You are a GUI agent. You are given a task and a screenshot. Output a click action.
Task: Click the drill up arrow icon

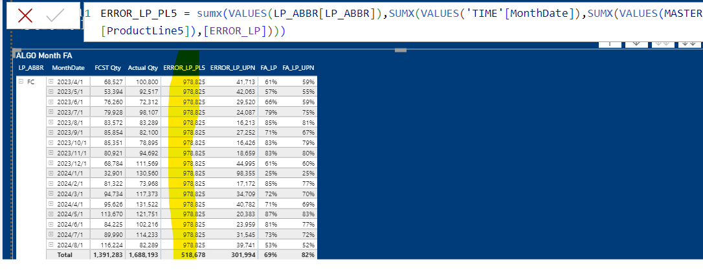click(610, 44)
